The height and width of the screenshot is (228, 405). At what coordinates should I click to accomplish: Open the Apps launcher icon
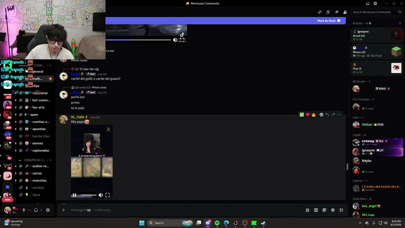(x=341, y=210)
